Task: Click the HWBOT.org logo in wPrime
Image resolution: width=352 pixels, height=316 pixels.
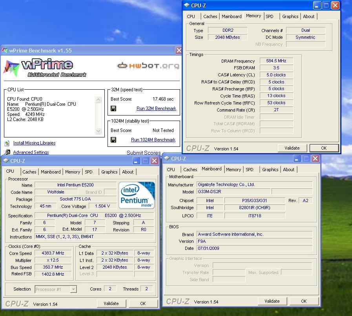Action: 148,66
